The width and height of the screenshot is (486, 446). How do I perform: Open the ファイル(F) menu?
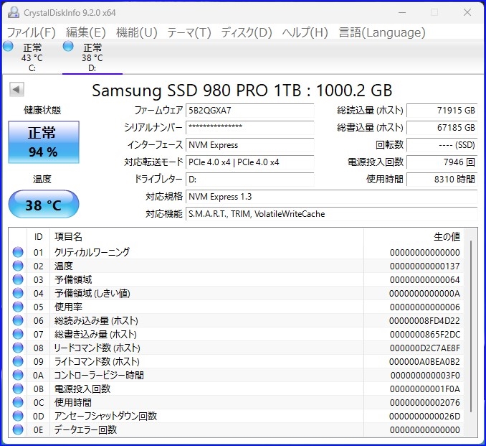[31, 32]
